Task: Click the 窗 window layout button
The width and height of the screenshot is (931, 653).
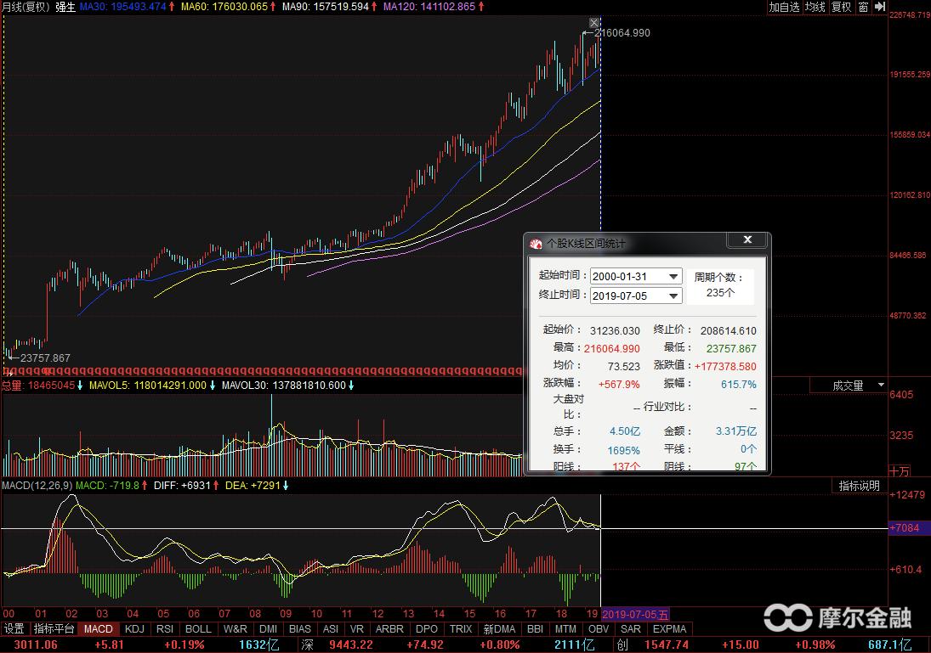Action: pyautogui.click(x=863, y=7)
